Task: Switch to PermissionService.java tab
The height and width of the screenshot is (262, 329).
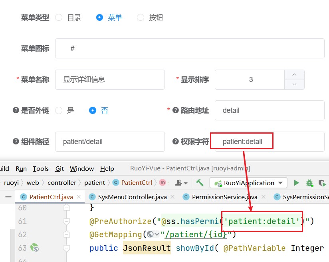Action: pos(225,197)
